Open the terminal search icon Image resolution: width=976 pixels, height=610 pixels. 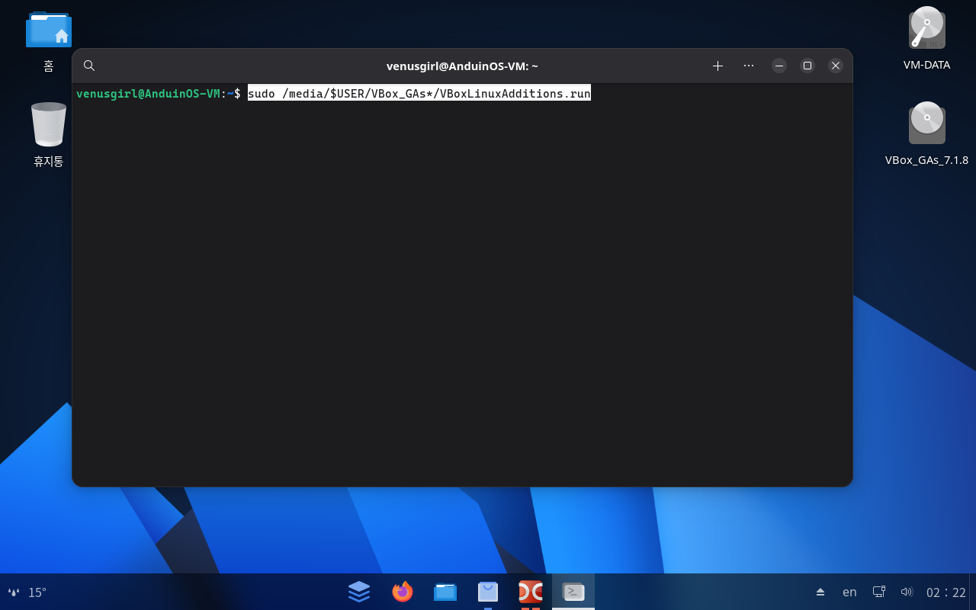pos(89,66)
